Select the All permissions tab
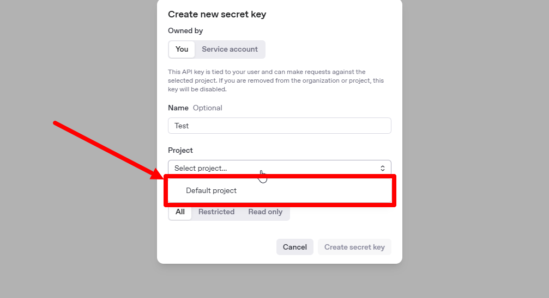 click(180, 212)
